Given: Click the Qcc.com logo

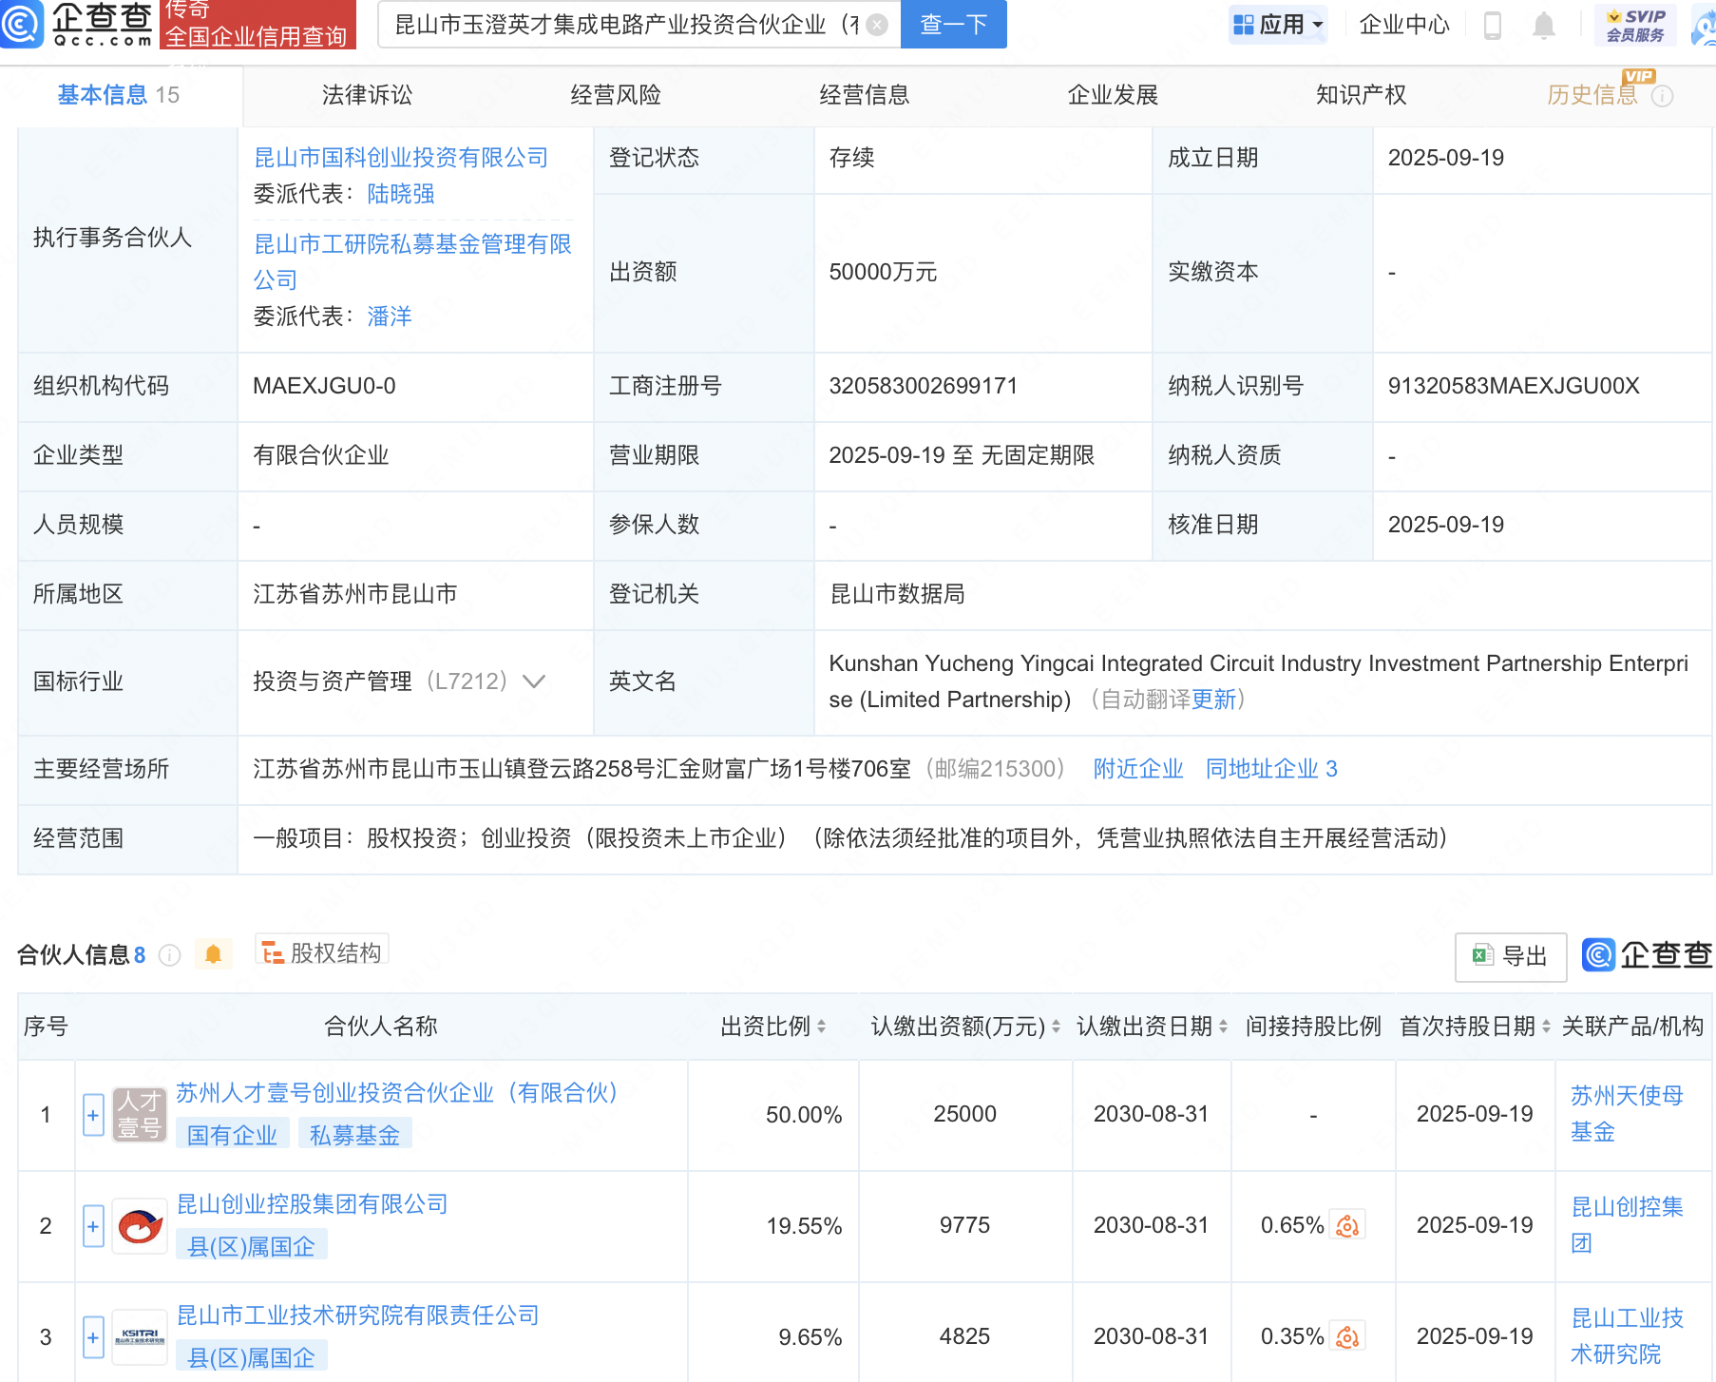Looking at the screenshot, I should pyautogui.click(x=78, y=24).
